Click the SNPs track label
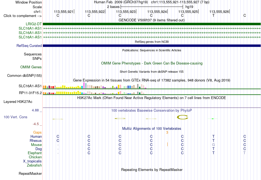This screenshot has width=261, height=180. (37, 58)
